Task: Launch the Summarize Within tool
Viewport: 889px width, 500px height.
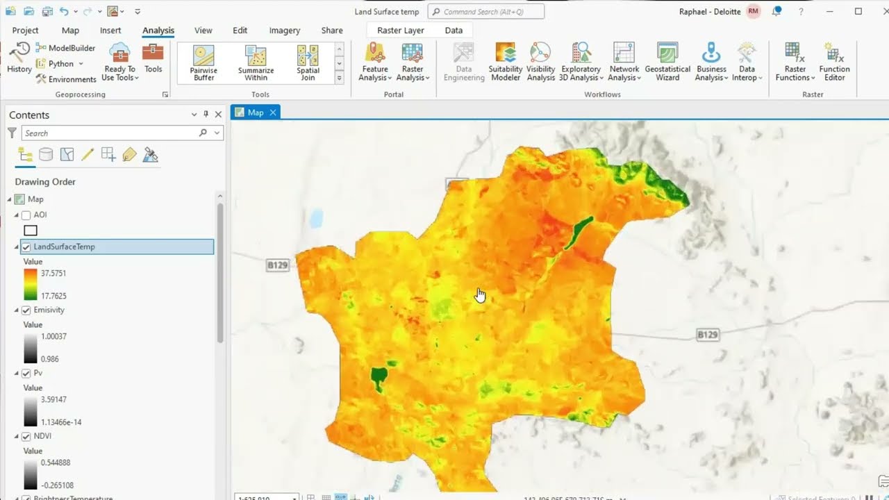Action: tap(256, 63)
